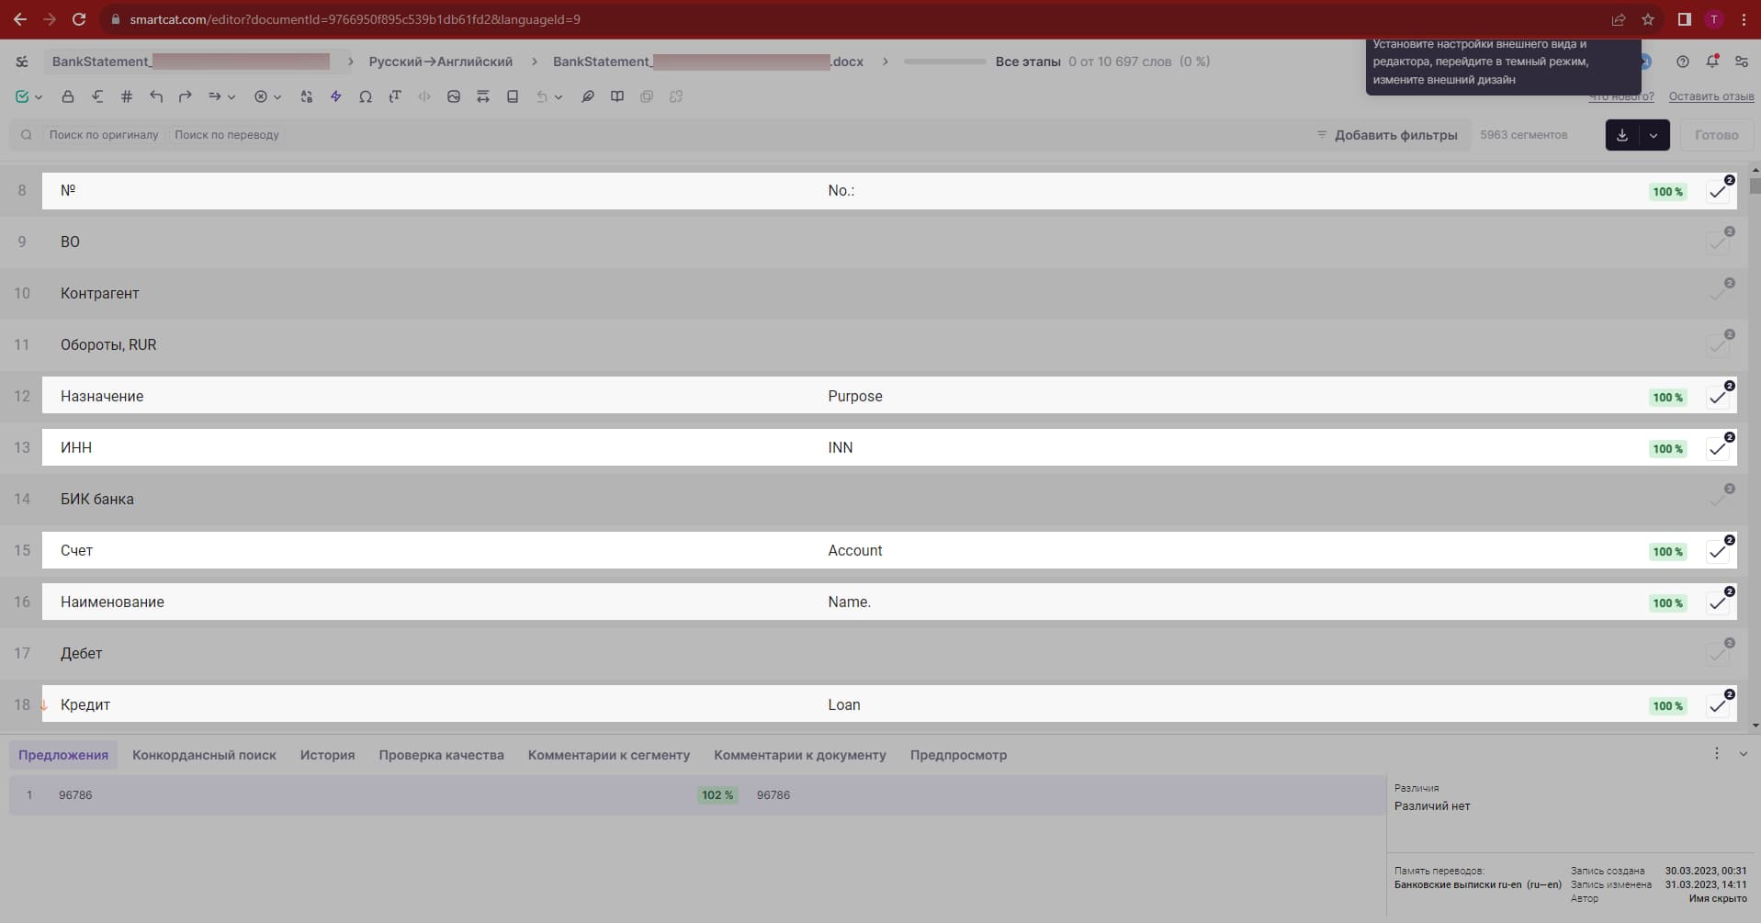Click Добавить фильтры button

coord(1387,135)
